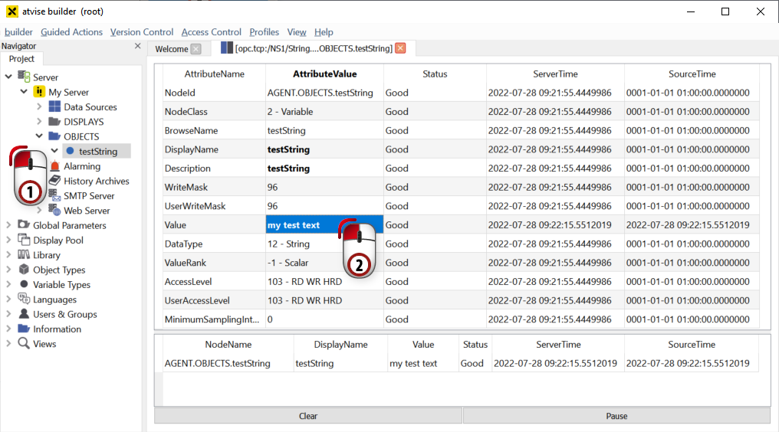The width and height of the screenshot is (779, 432).
Task: Close the testString tab with red X
Action: click(x=400, y=49)
